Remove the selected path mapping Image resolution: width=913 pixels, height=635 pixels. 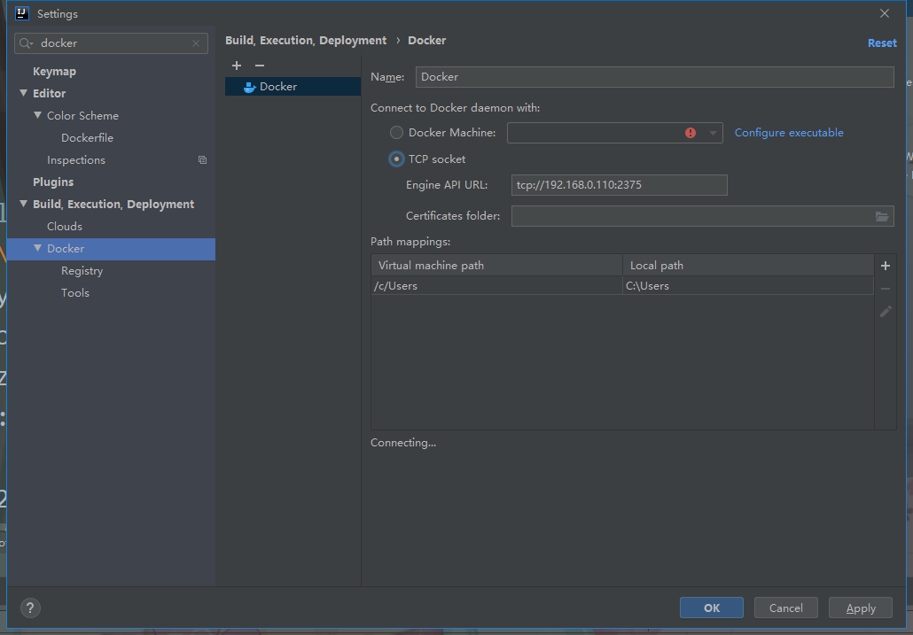click(885, 289)
